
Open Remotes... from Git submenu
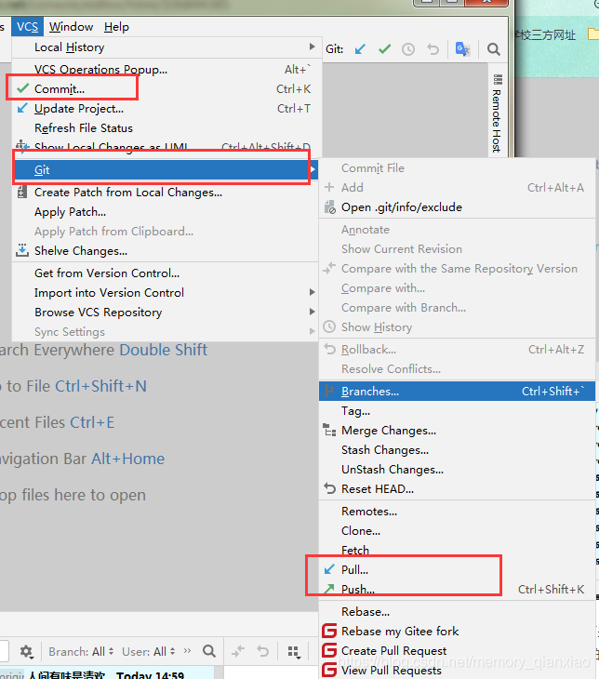457,512
